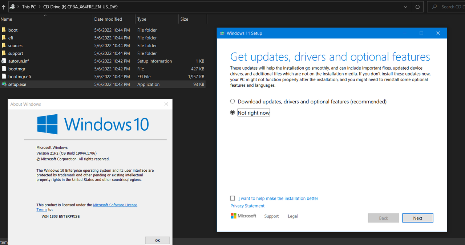Sort files by Date modified column
465x245 pixels.
click(x=113, y=19)
